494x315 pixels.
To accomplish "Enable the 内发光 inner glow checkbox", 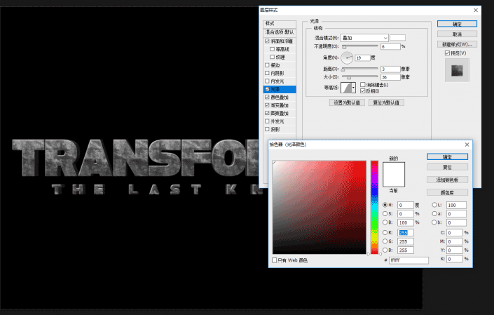I will [267, 81].
